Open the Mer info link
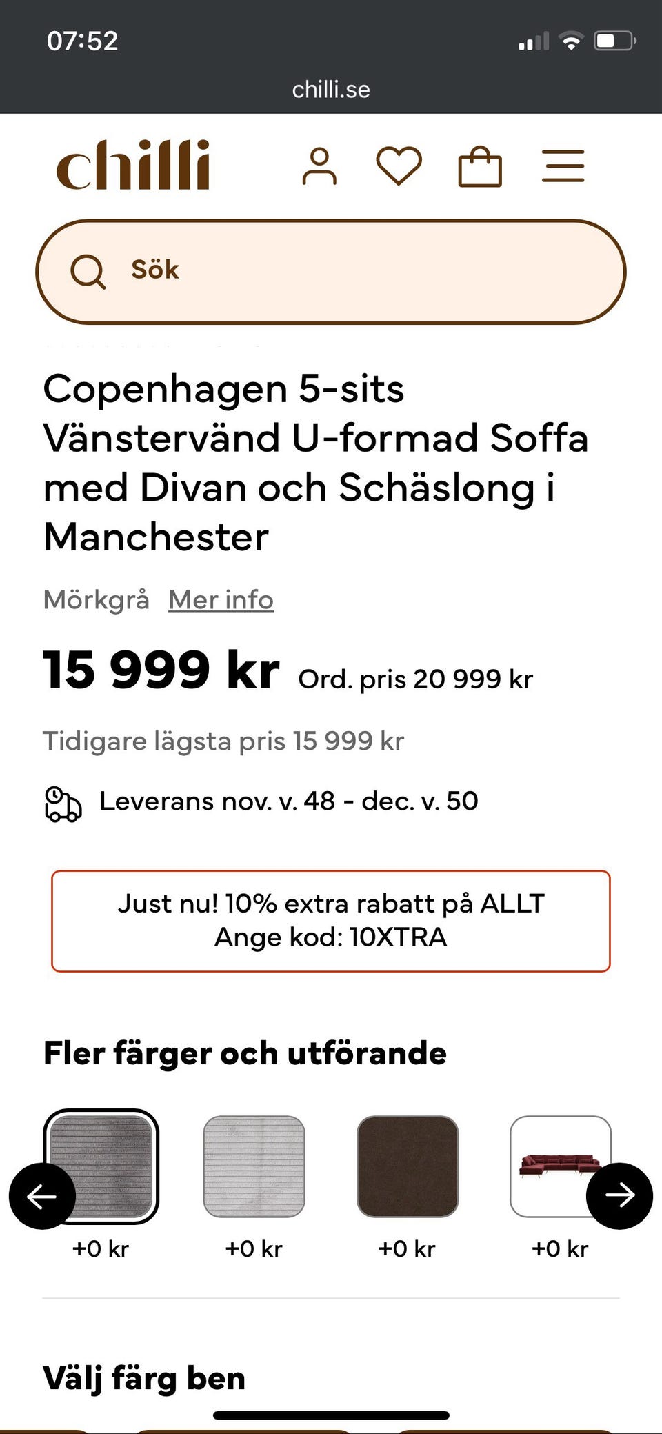 pyautogui.click(x=221, y=600)
